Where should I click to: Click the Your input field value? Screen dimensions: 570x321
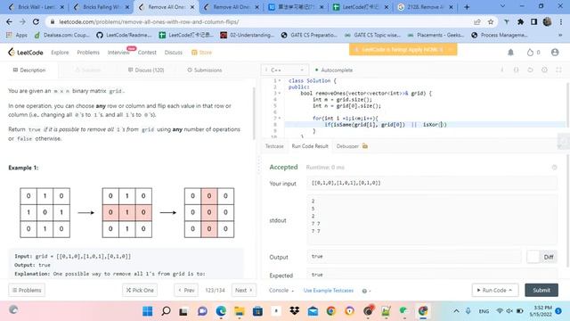click(x=432, y=183)
